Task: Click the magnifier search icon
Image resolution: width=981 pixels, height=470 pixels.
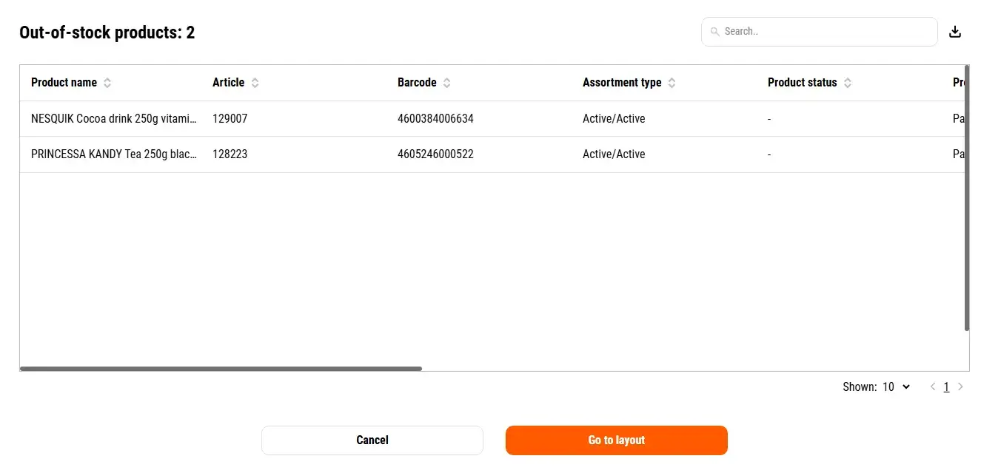Action: [x=714, y=32]
